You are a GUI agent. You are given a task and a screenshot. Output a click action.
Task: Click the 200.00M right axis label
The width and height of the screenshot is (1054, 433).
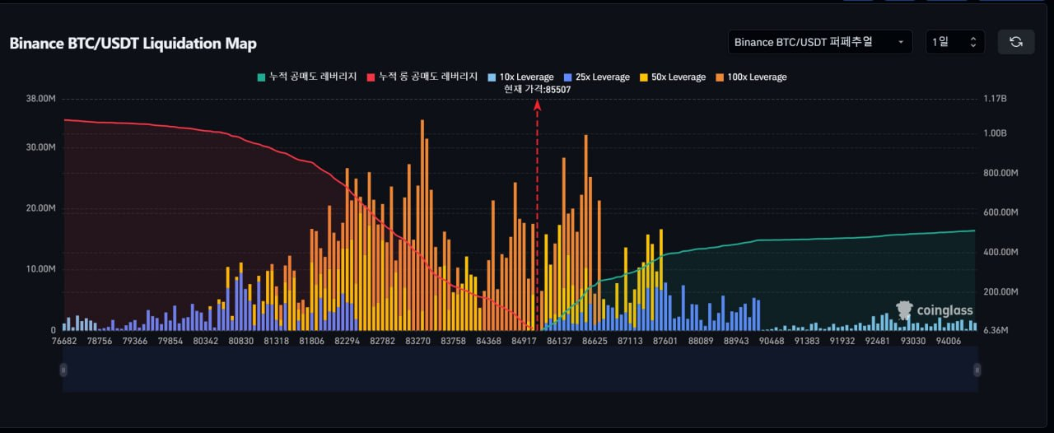[x=1001, y=291]
